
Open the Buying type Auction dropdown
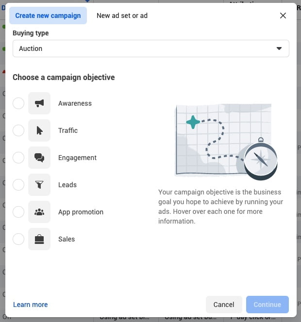tap(151, 48)
